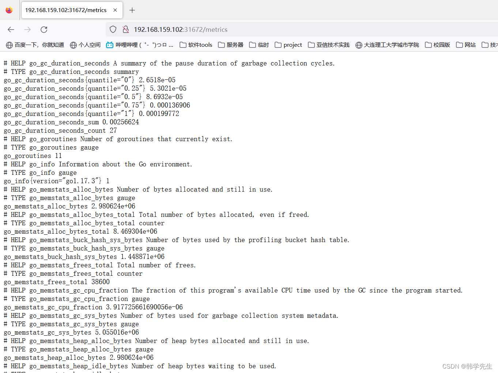The width and height of the screenshot is (498, 373).
Task: Open 百度一下，你就知道 bookmark
Action: (35, 45)
